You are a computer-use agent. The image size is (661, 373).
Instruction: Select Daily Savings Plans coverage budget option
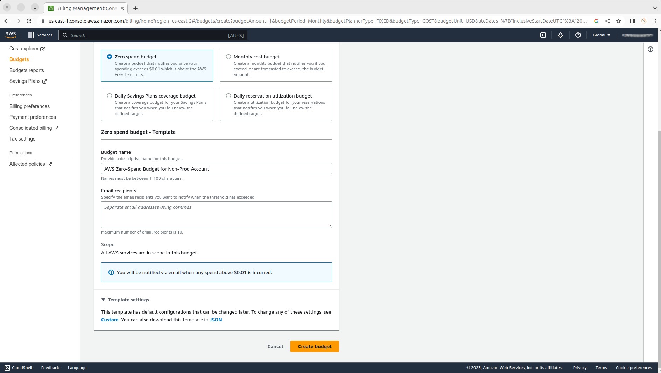(x=110, y=96)
